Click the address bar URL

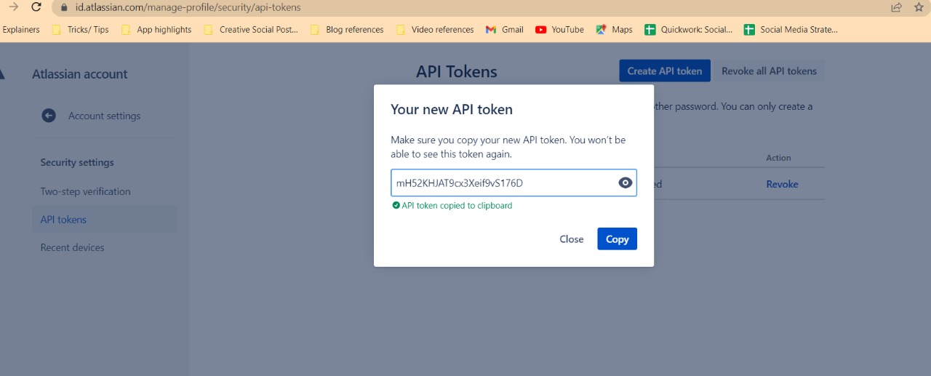(x=188, y=7)
